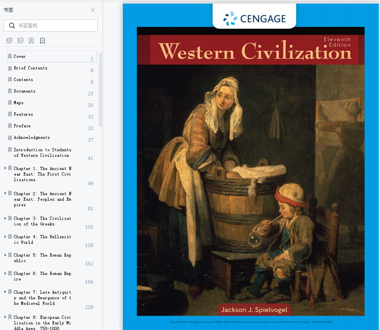Click the bookmark icon beside Brief Contents
380x330 pixels.
pos(10,68)
